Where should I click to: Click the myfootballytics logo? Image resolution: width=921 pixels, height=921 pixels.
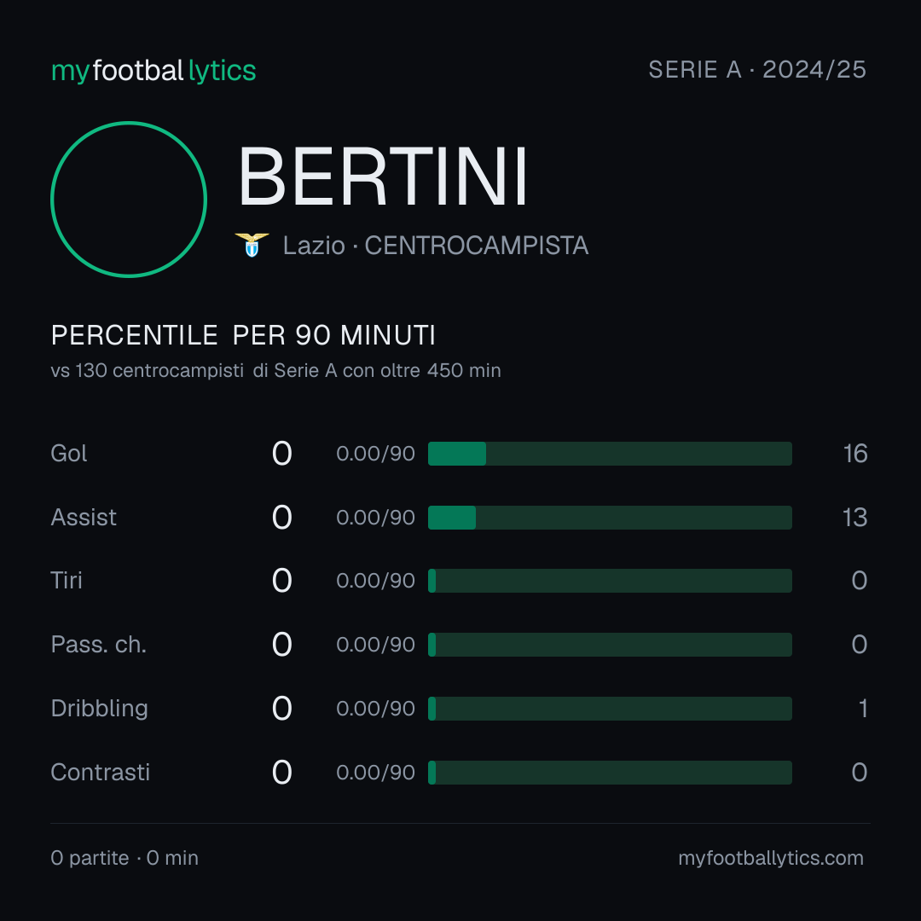pos(153,71)
